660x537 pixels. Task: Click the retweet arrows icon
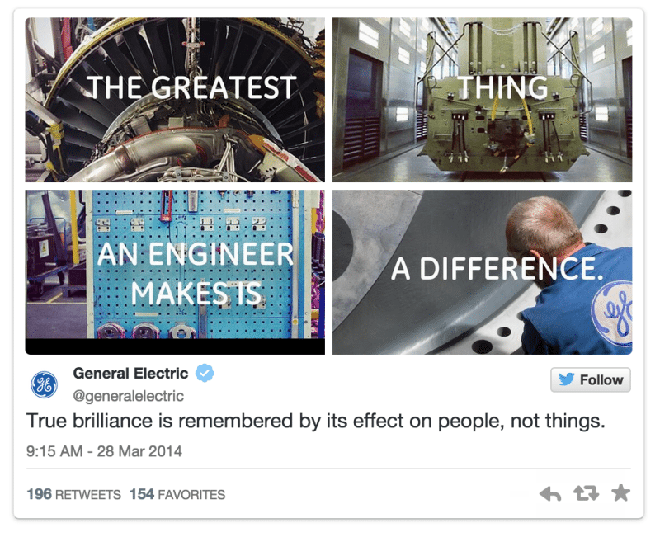587,493
